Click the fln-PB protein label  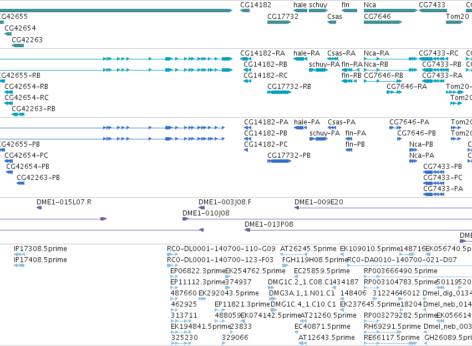point(355,144)
